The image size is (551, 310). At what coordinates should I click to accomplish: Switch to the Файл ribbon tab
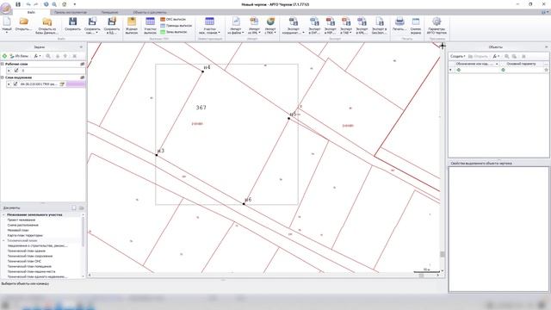31,12
